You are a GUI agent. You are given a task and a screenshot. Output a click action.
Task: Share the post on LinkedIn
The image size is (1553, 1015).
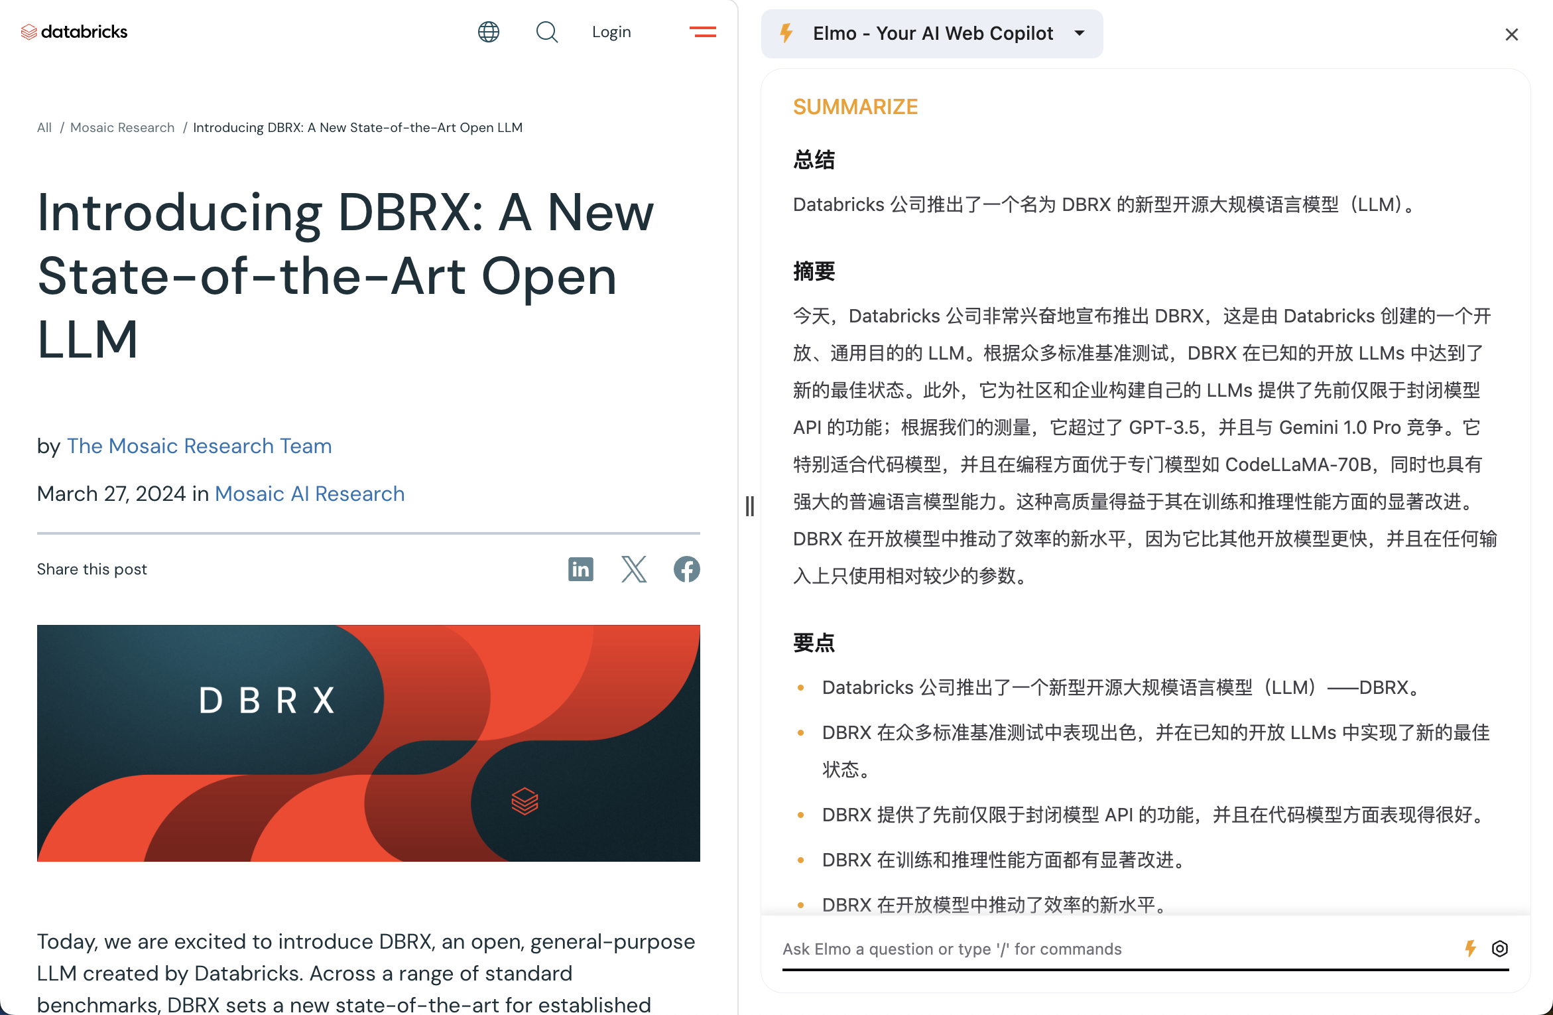tap(581, 569)
